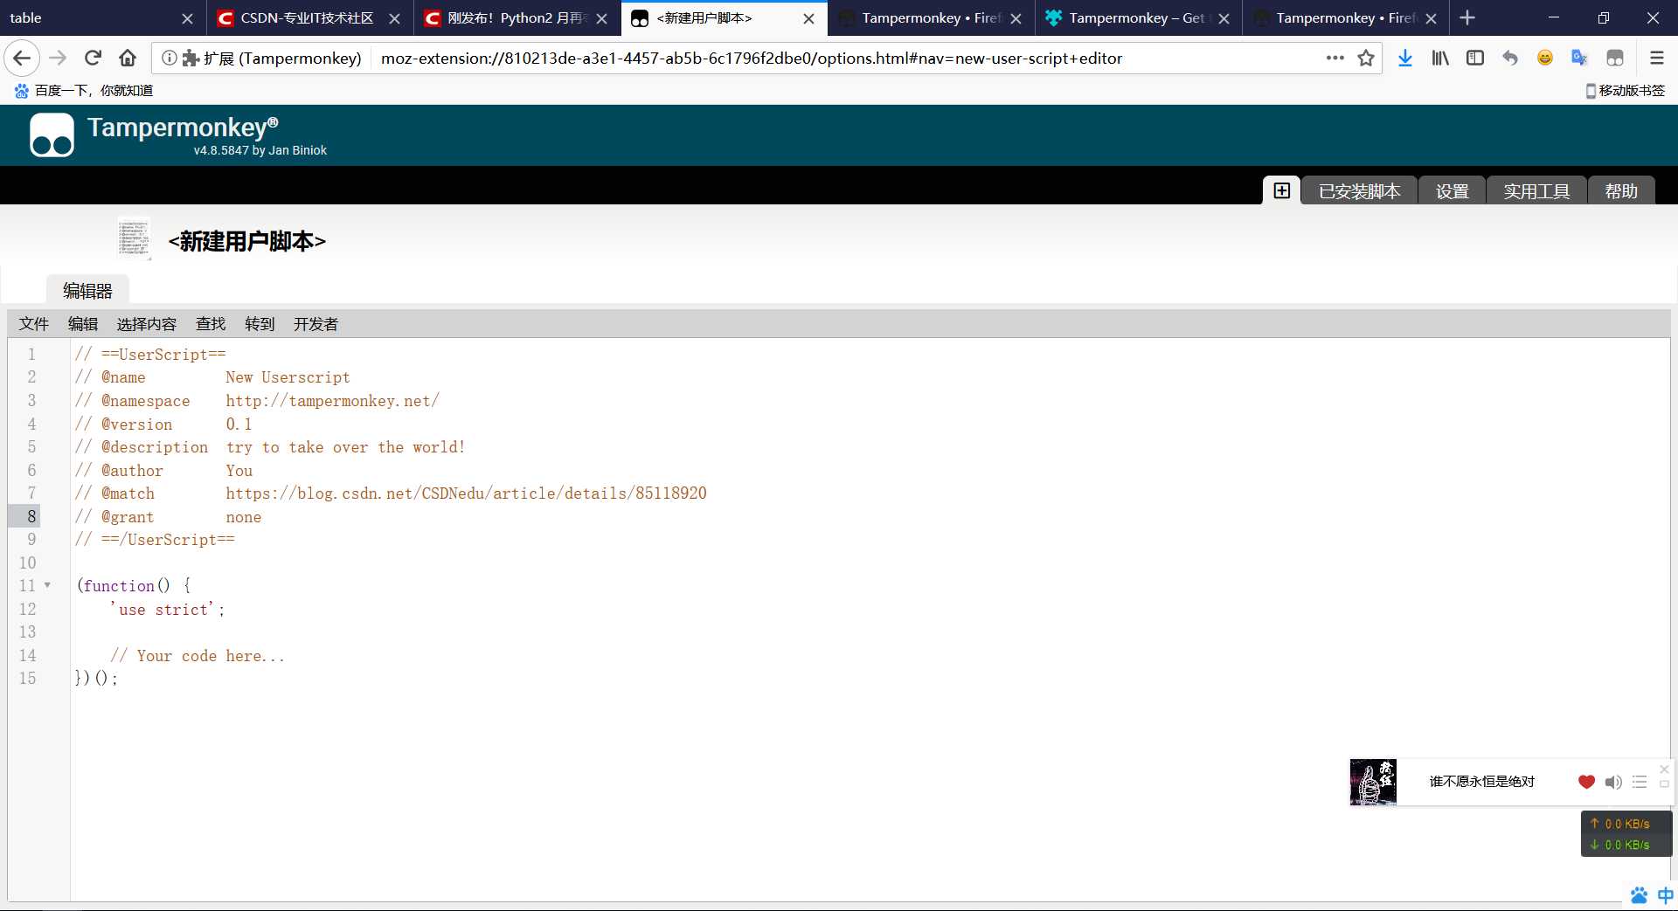Select the 编辑器 tab
The width and height of the screenshot is (1678, 911).
point(87,290)
